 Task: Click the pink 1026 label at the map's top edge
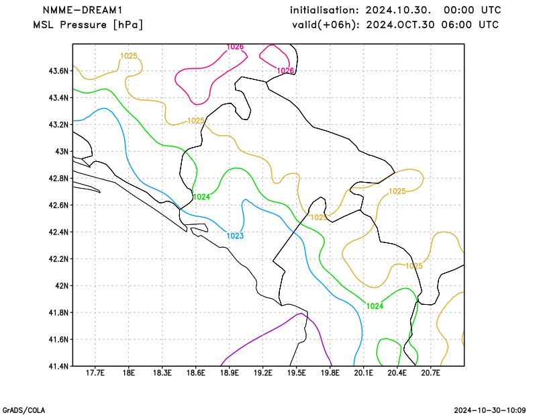coord(235,47)
